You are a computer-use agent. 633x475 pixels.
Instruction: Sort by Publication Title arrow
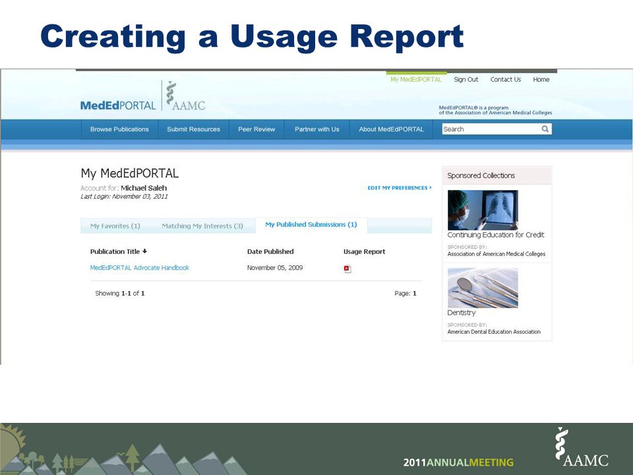[x=144, y=251]
